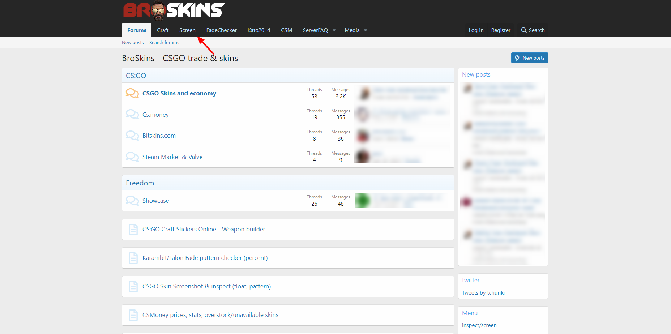Screen dimensions: 671x334
Task: Open CSMoney prices, stats, overstock link
Action: point(210,315)
